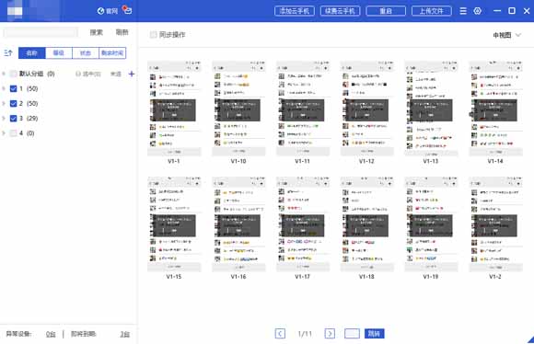Viewport: 534px width, 344px height.
Task: Click the 刷新 refresh button
Action: [122, 32]
